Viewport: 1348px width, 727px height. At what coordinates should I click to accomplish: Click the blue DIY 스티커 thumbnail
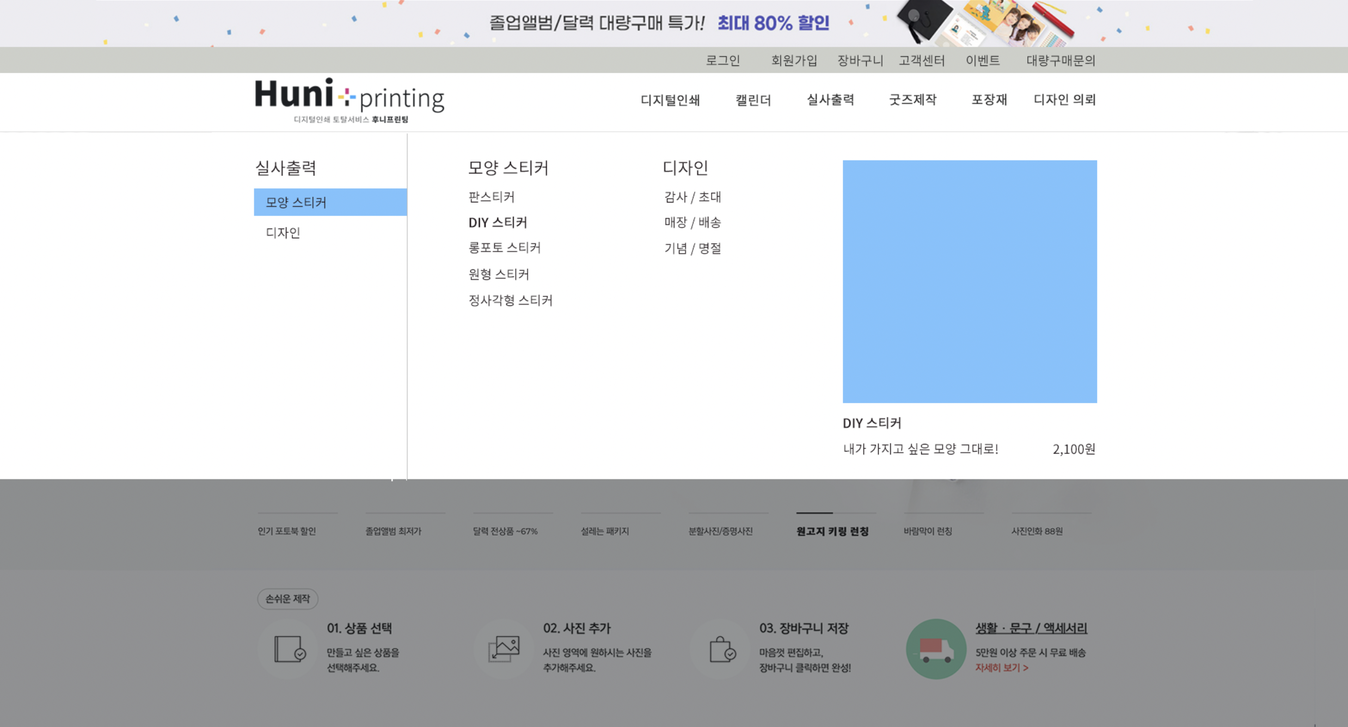[x=969, y=281]
